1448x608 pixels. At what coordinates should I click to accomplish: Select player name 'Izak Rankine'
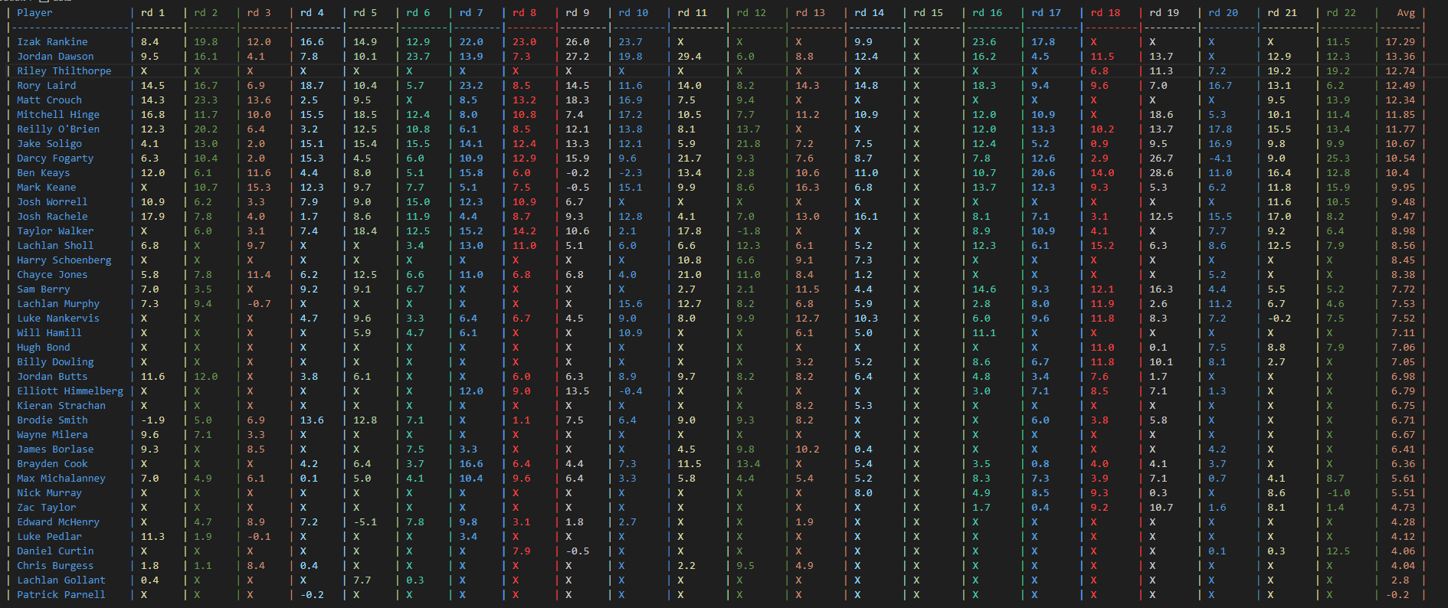52,42
